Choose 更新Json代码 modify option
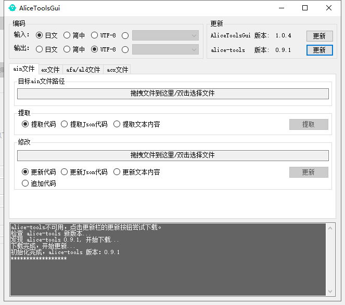 click(x=84, y=172)
